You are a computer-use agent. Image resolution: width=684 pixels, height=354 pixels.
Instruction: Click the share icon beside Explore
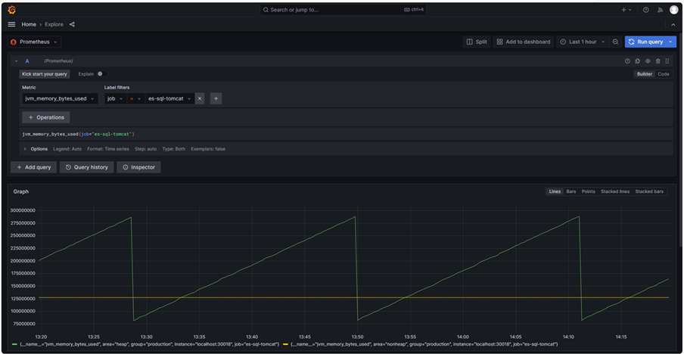tap(72, 24)
